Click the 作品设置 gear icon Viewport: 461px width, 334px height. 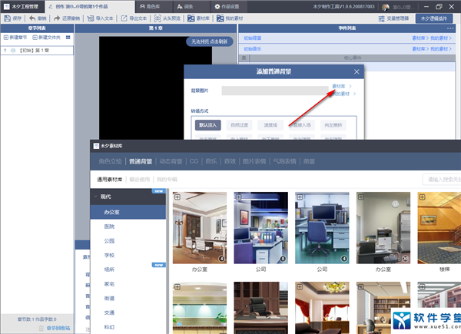(x=217, y=6)
